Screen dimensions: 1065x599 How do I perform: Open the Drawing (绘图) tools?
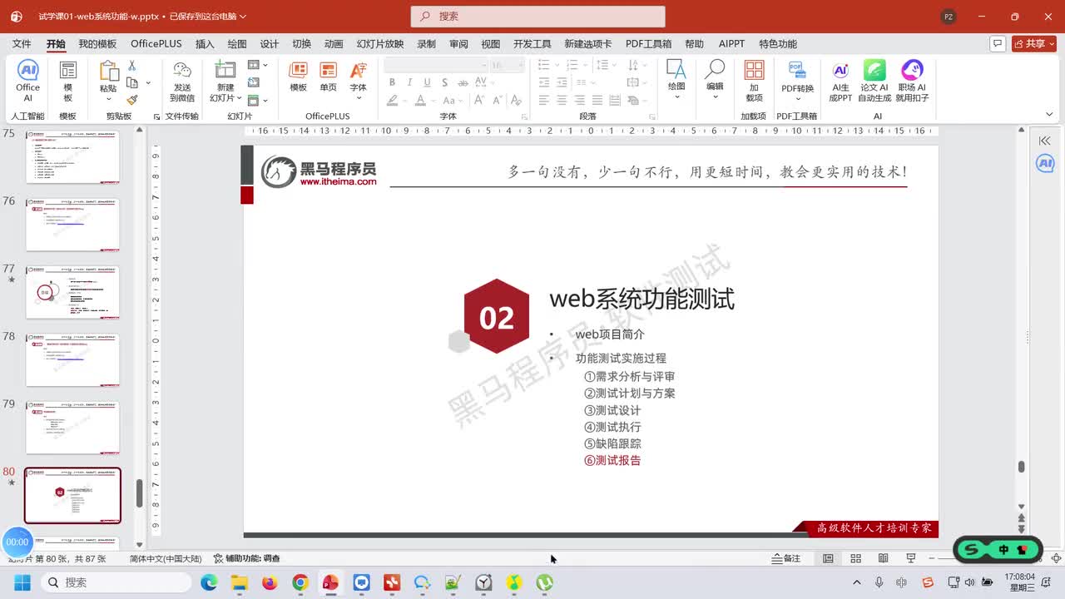(x=676, y=80)
